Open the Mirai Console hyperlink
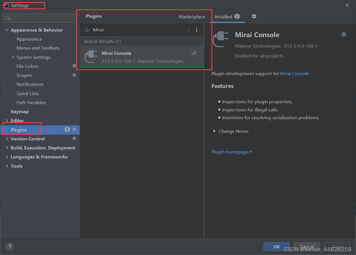Screen dimensions: 356x255 (x=295, y=73)
